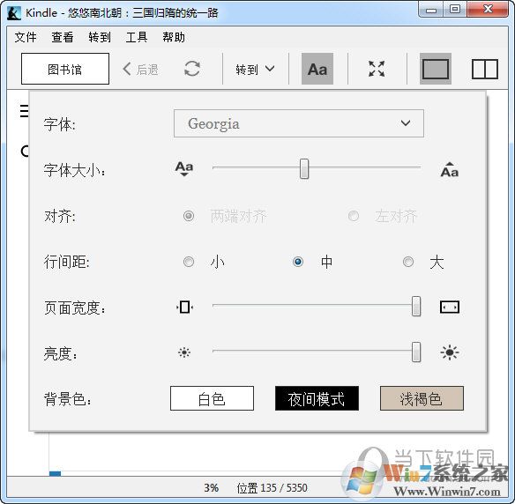Click the 后退 back button

[x=140, y=70]
